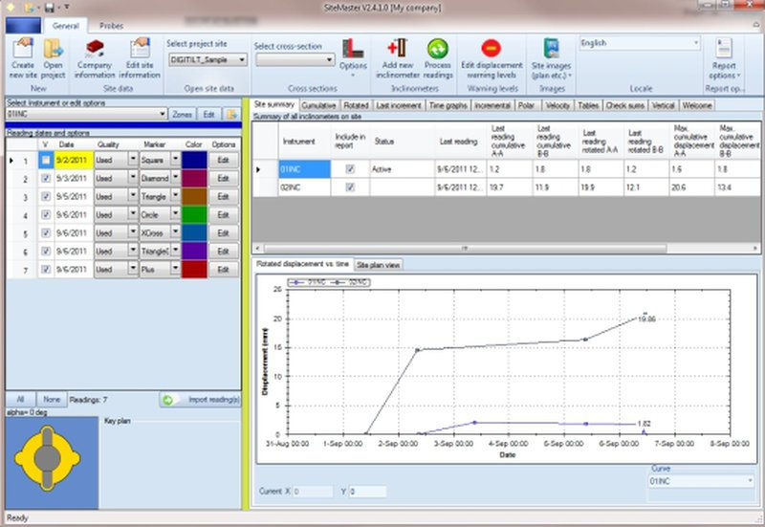Open Select project site dropdown
This screenshot has width=765, height=527.
[208, 60]
